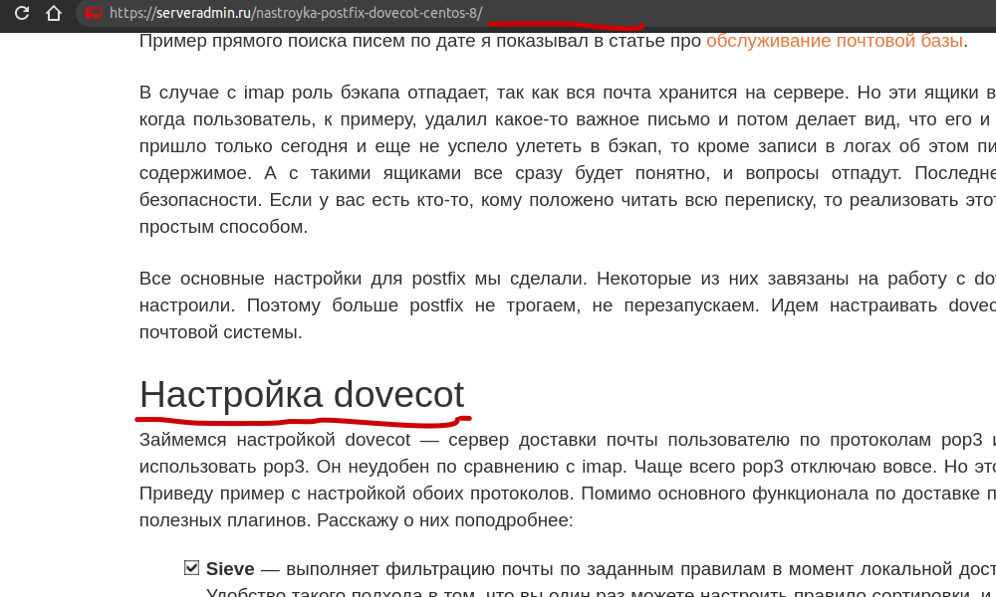Reload the page with the refresh icon
Screen dimensions: 996x597
(x=22, y=13)
